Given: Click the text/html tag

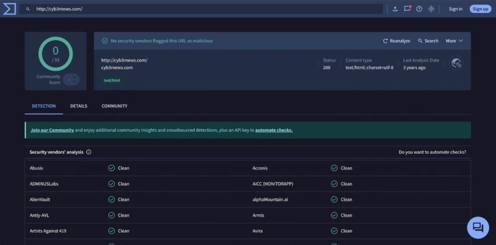Looking at the screenshot, I should (x=112, y=81).
